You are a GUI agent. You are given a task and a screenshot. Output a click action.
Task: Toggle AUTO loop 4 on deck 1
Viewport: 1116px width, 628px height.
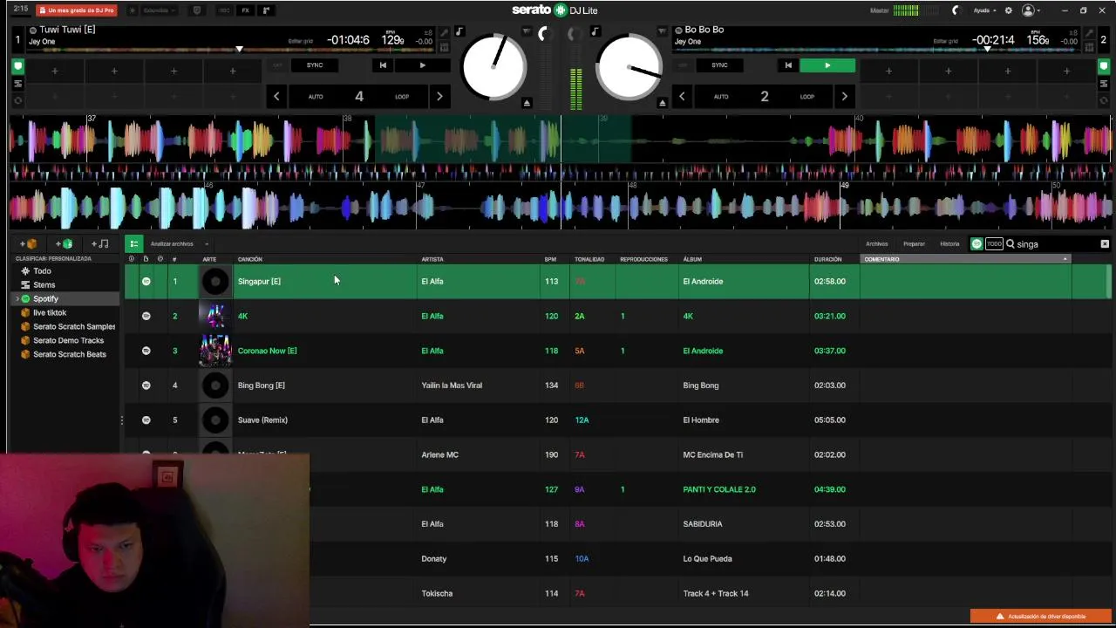click(358, 97)
